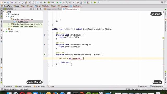
Task: Undo the last edit via toolbar
Action: pyautogui.click(x=12, y=2)
